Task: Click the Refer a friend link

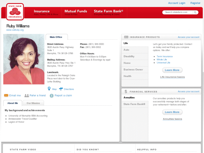Action: (x=38, y=95)
